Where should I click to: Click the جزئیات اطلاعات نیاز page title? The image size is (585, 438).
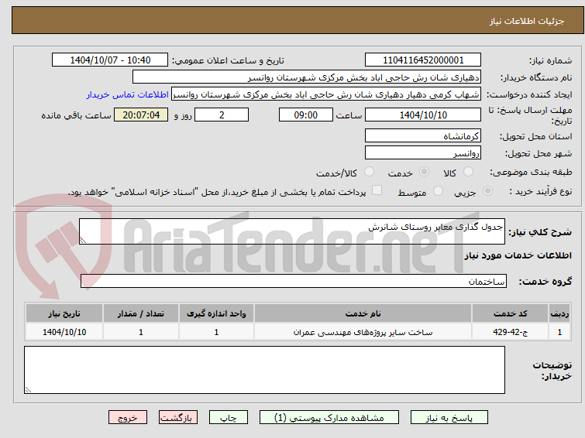click(x=527, y=21)
